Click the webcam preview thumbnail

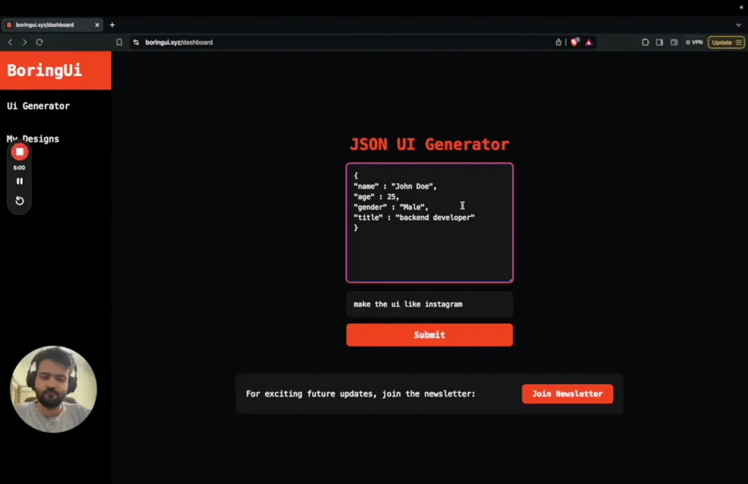[x=53, y=389]
